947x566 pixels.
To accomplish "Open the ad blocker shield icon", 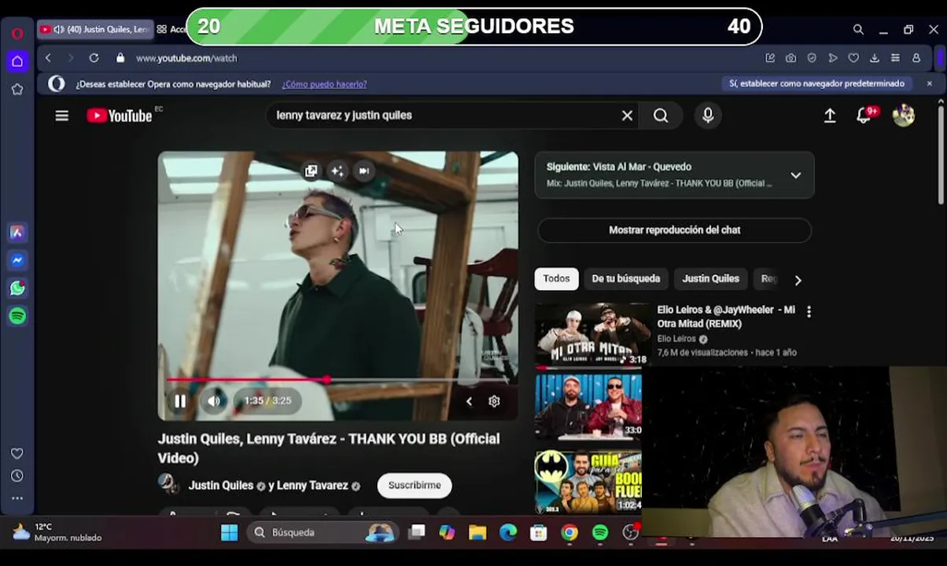I will (x=812, y=58).
